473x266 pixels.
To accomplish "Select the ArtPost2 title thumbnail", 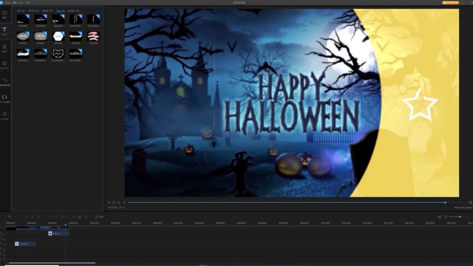I will [41, 36].
